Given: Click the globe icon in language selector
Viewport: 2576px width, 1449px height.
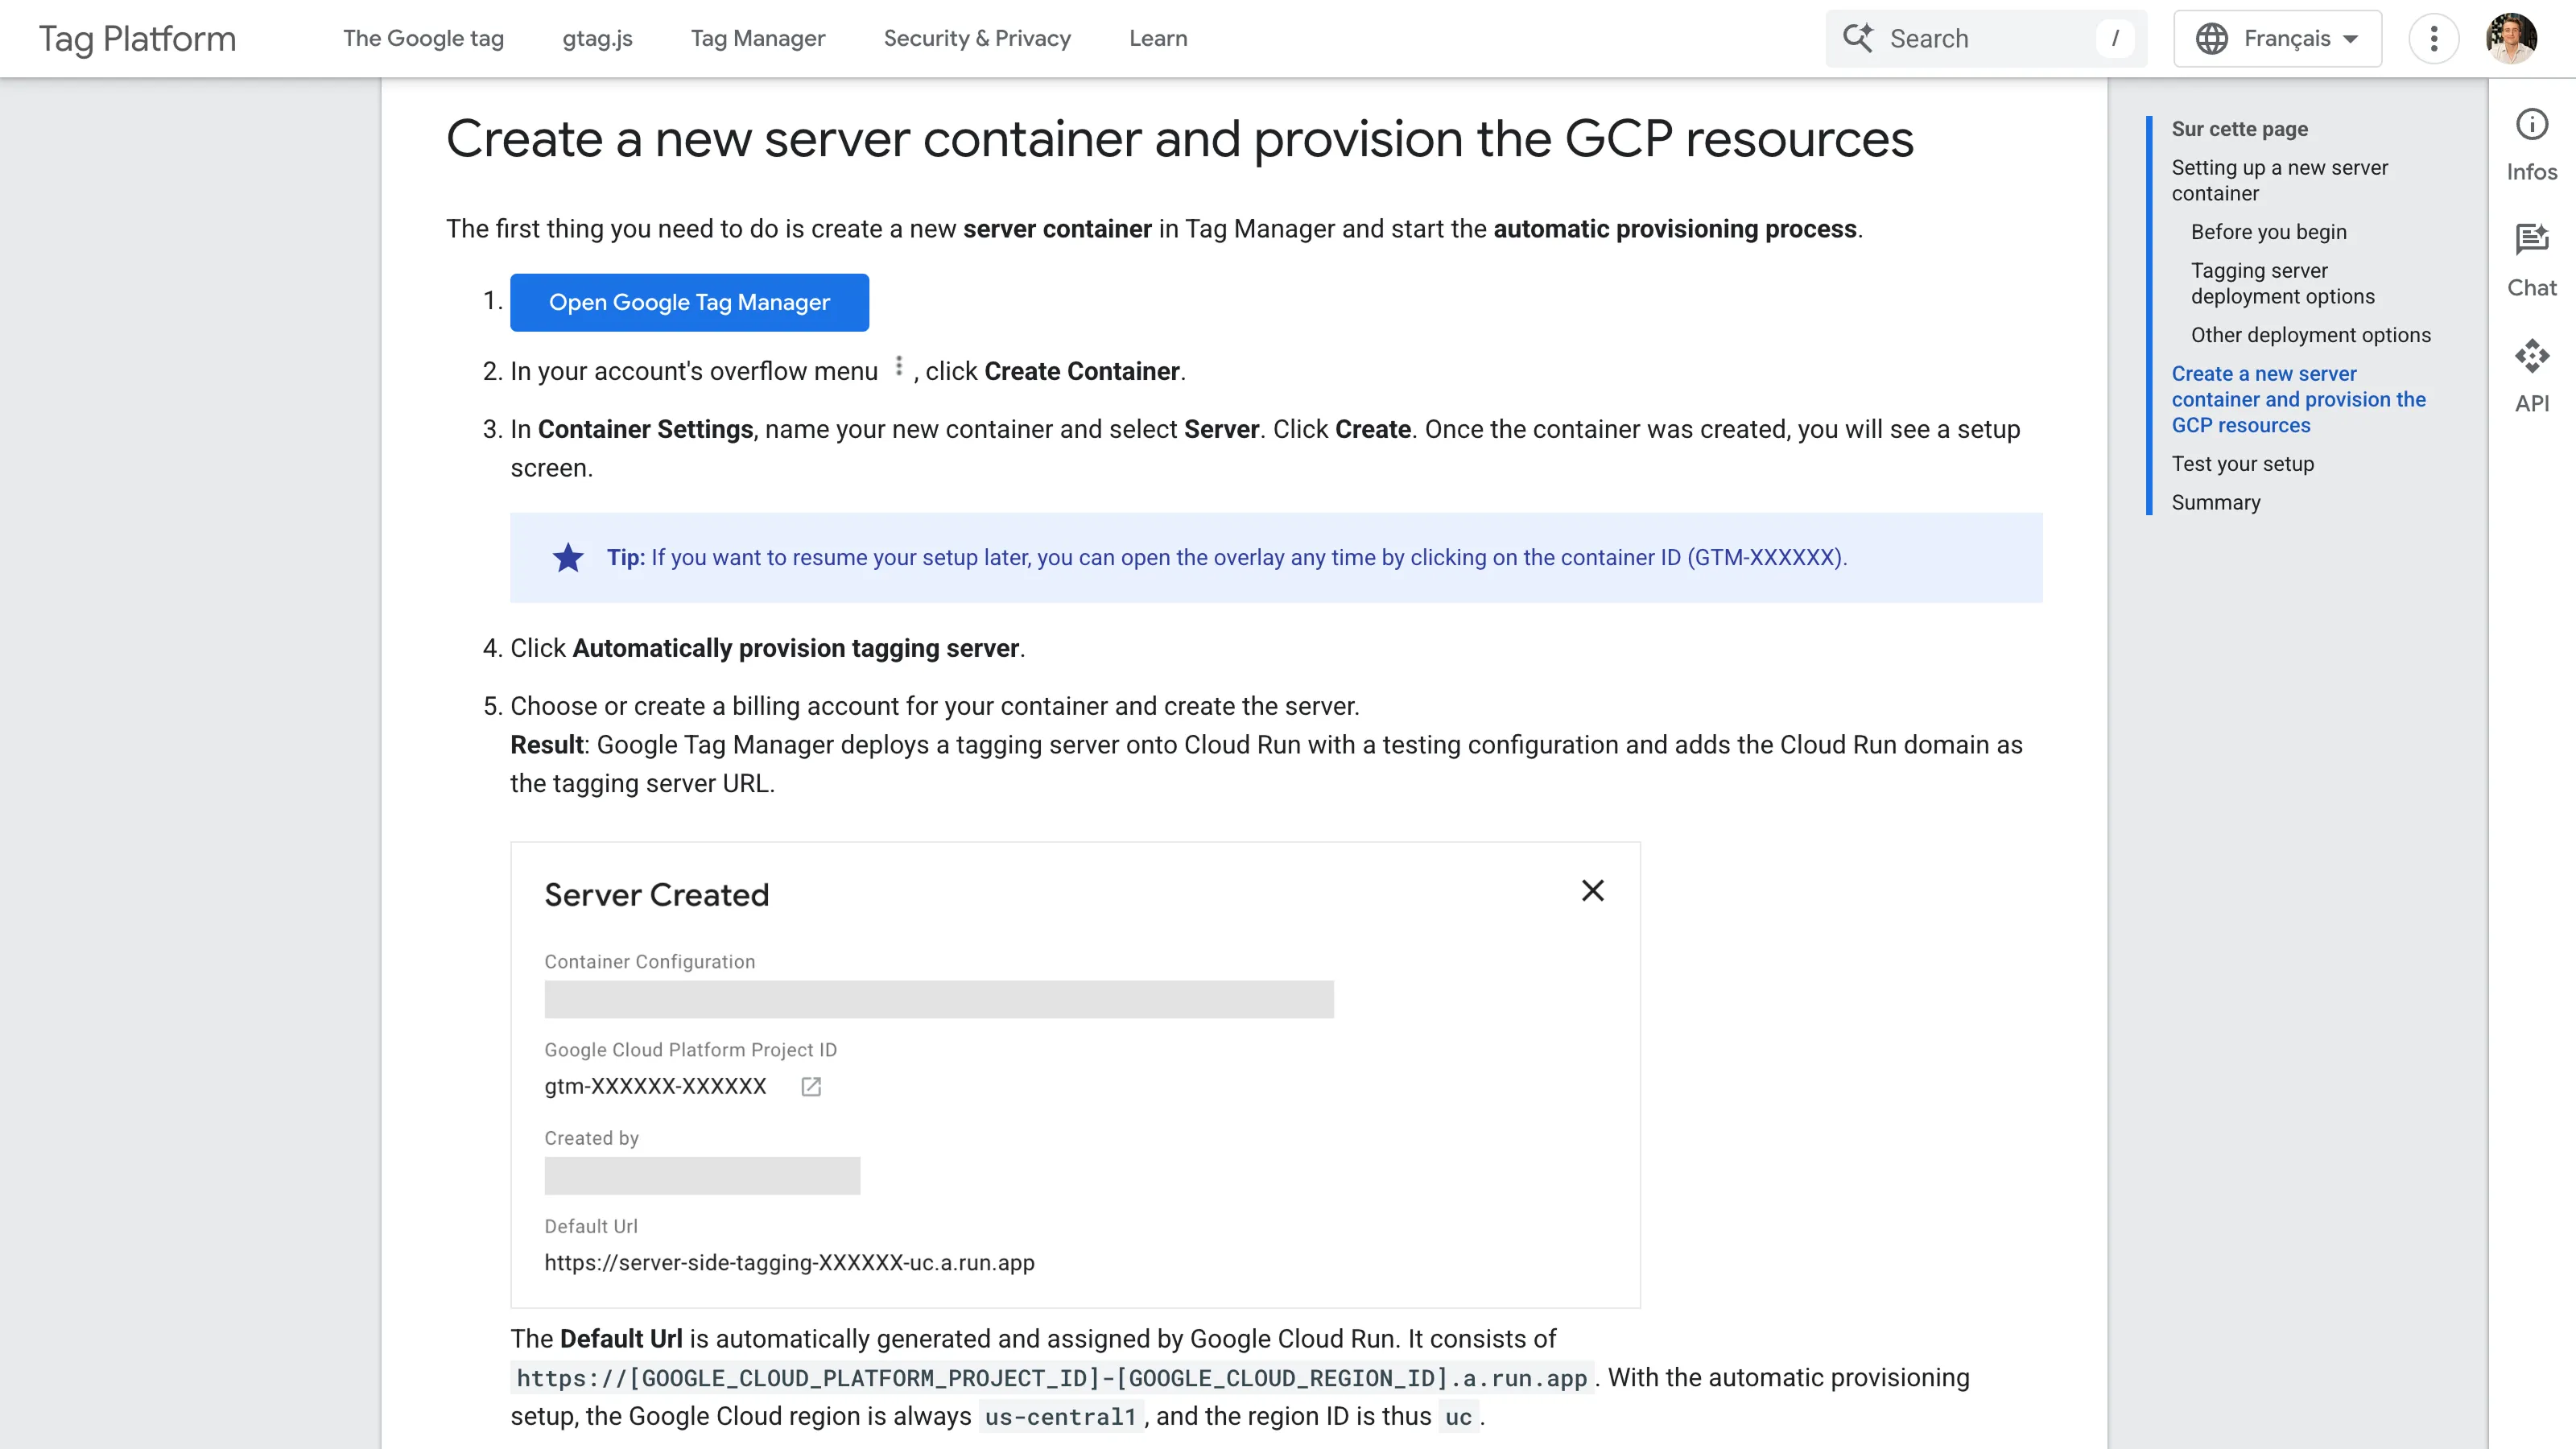Looking at the screenshot, I should (x=2213, y=38).
